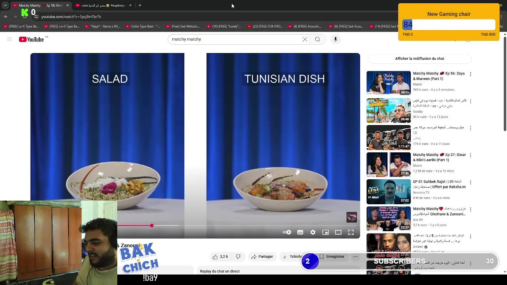
Task: Open options menu for the GooBa video
Action: click(x=471, y=101)
